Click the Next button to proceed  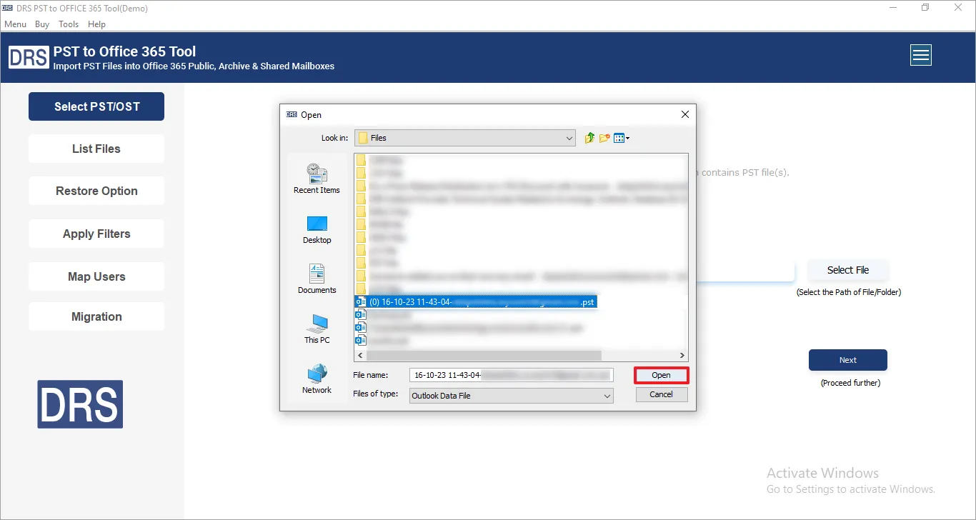click(848, 360)
